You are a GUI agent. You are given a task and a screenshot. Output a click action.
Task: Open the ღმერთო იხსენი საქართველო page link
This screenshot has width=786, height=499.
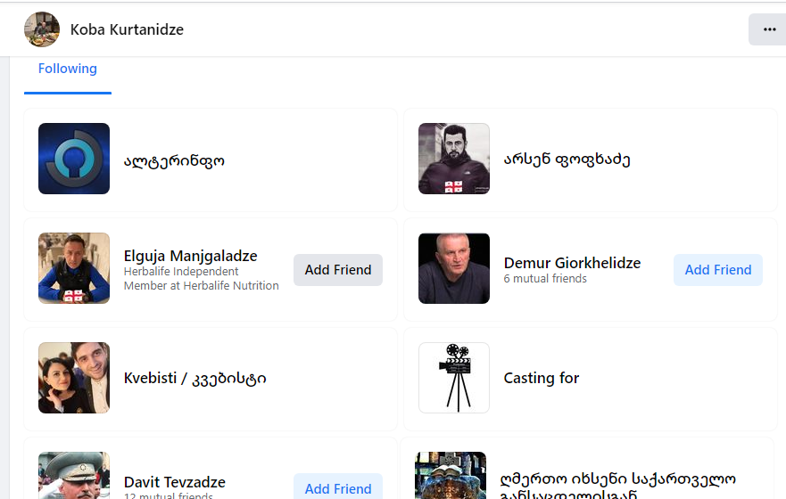(617, 486)
